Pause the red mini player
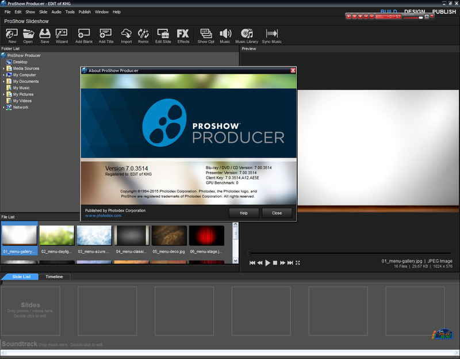The image size is (460, 359). pos(354,17)
